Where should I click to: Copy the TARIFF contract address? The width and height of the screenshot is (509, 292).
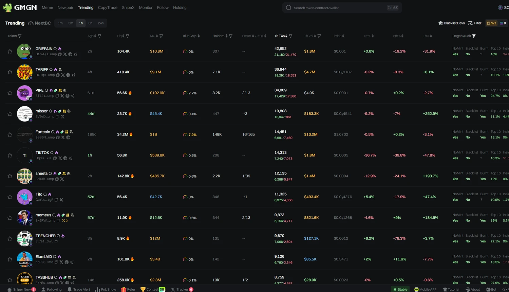(x=58, y=75)
